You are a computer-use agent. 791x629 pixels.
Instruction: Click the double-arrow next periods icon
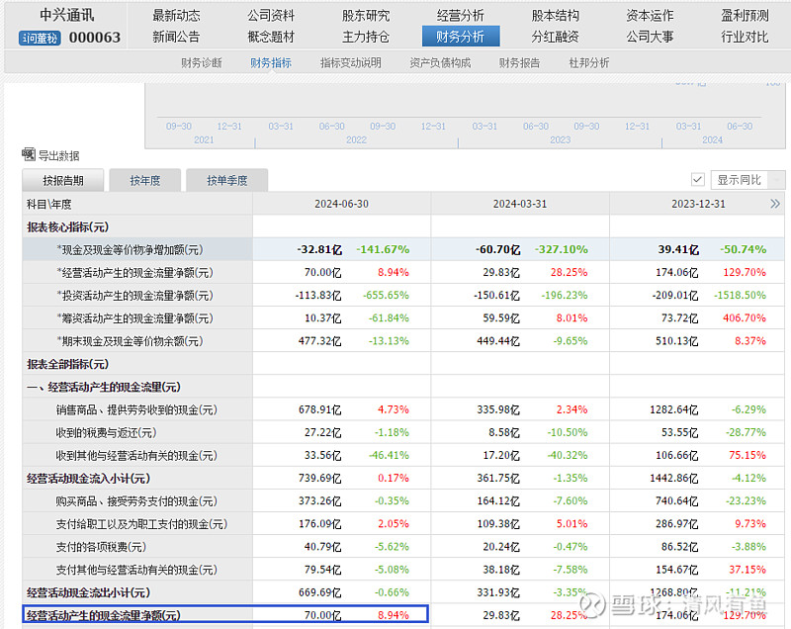pyautogui.click(x=775, y=204)
